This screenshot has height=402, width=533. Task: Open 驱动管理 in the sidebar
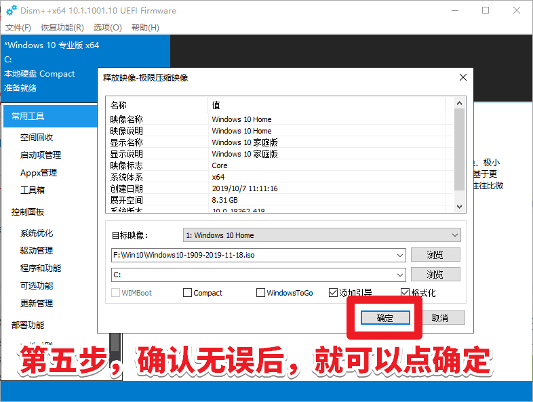(x=37, y=251)
